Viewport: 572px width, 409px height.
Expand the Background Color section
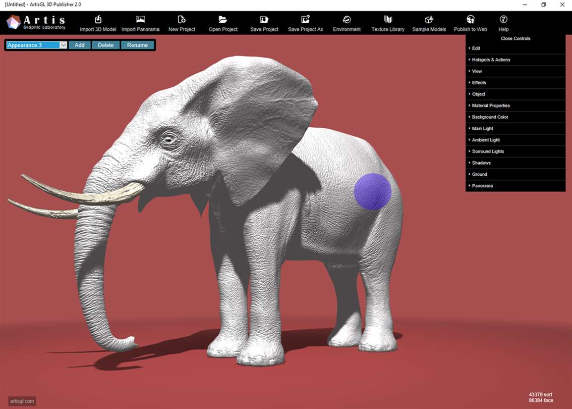(516, 117)
